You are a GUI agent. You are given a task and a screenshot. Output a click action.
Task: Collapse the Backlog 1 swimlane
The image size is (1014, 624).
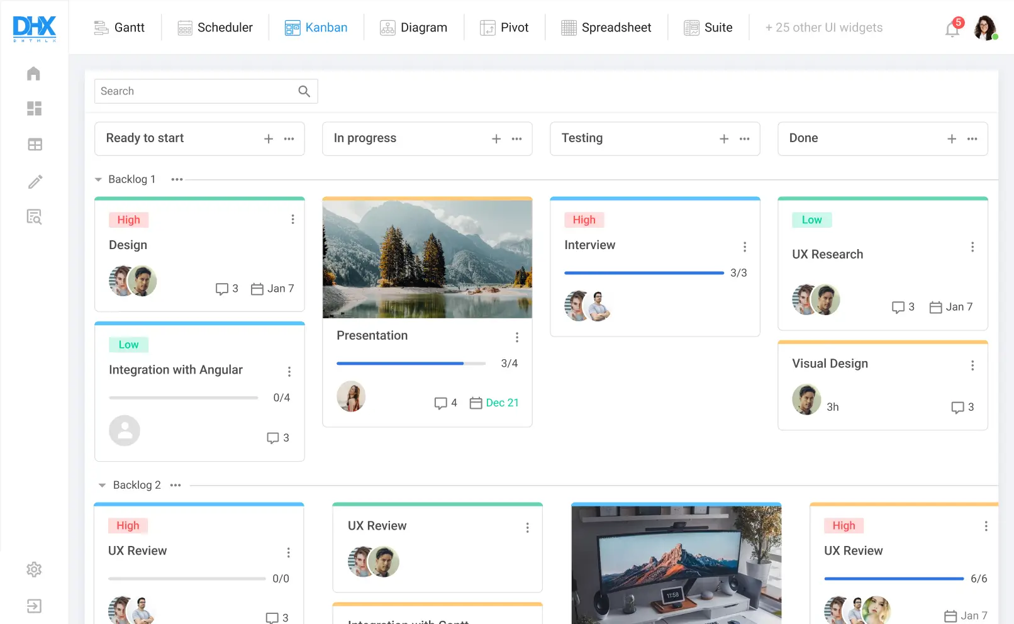click(98, 180)
